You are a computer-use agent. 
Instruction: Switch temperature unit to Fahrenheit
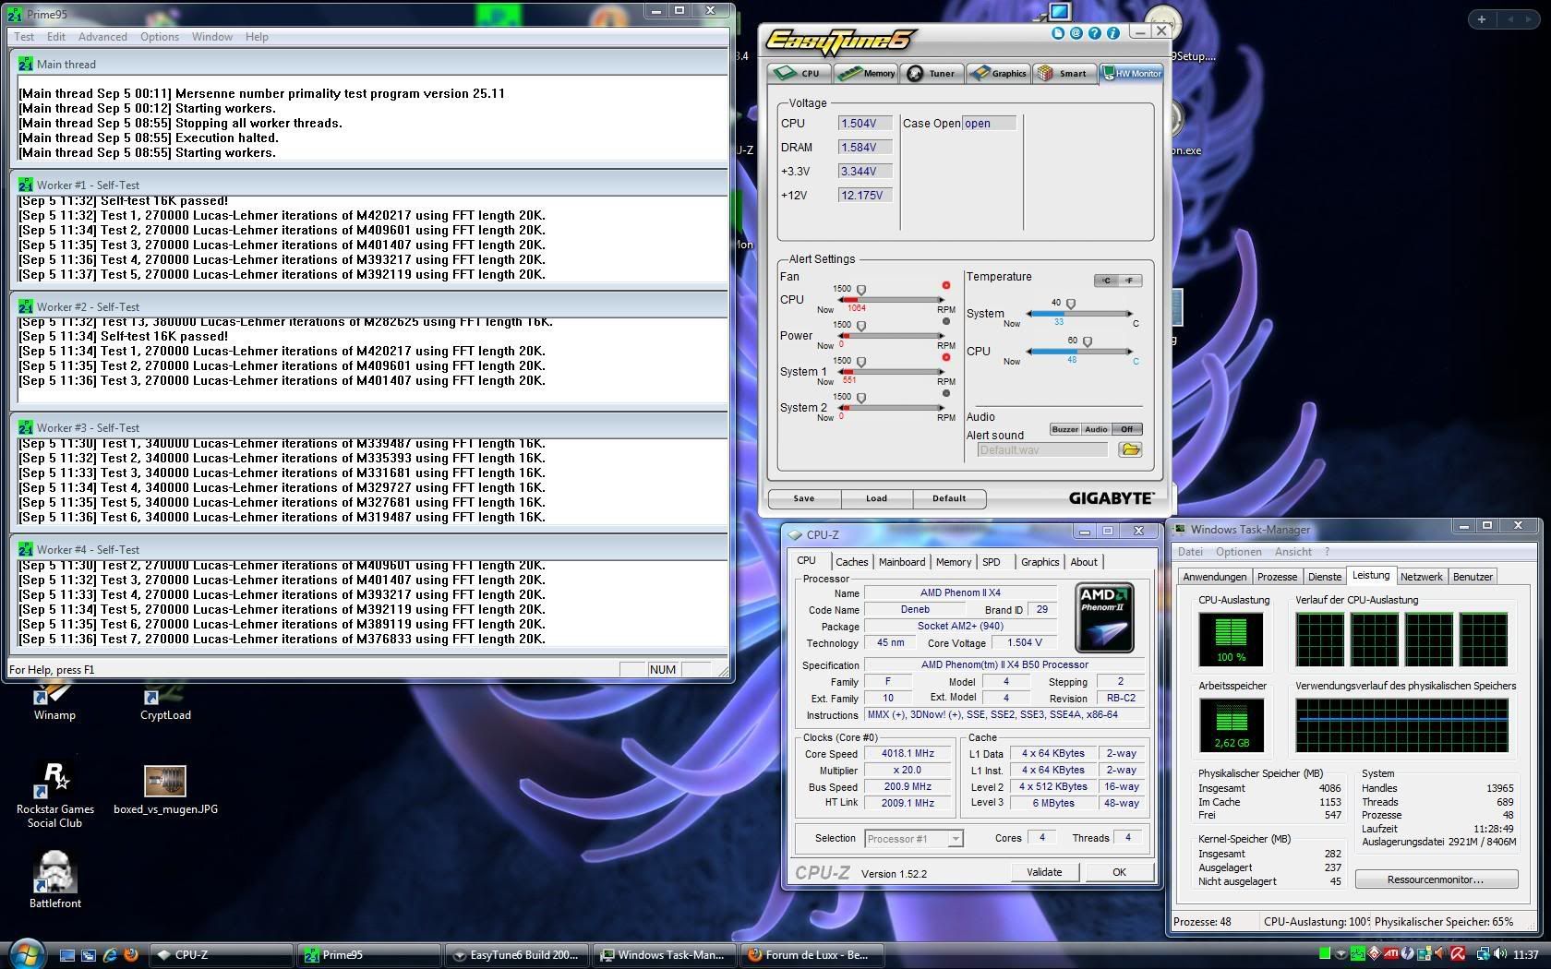point(1130,281)
